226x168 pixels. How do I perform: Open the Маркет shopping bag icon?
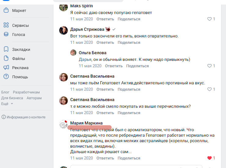pos(6,10)
